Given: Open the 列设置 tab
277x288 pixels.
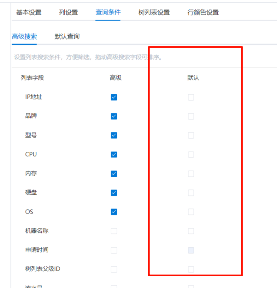Looking at the screenshot, I should pos(68,13).
